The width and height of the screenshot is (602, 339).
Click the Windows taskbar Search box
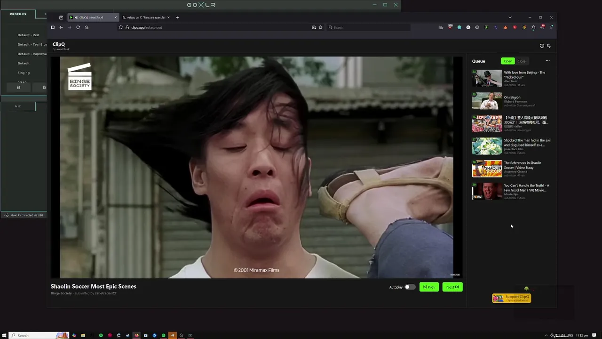click(39, 335)
